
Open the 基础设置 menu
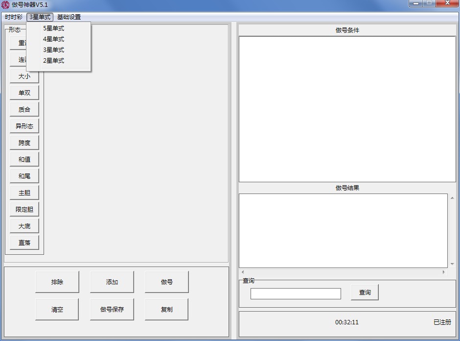click(69, 17)
